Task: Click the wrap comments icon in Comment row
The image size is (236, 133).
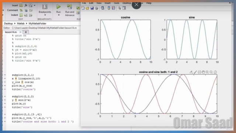Action: point(31,10)
